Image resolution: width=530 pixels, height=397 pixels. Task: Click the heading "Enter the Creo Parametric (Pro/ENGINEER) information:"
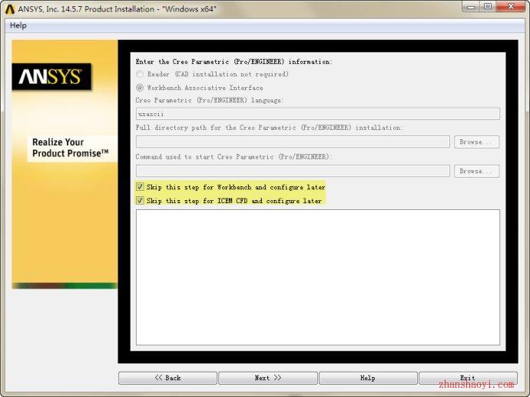pyautogui.click(x=234, y=62)
